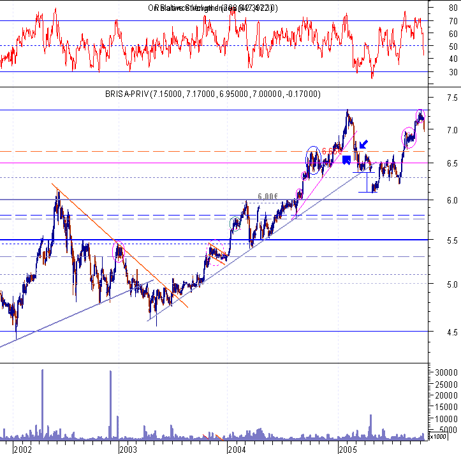Click the 6.5 price axis label

[452, 163]
